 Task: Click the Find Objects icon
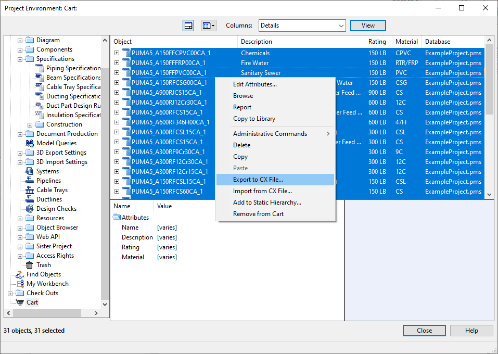(x=20, y=274)
